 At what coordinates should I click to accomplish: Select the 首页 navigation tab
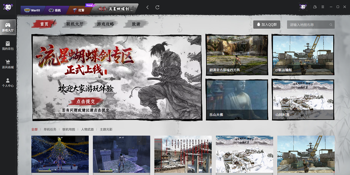(x=44, y=24)
